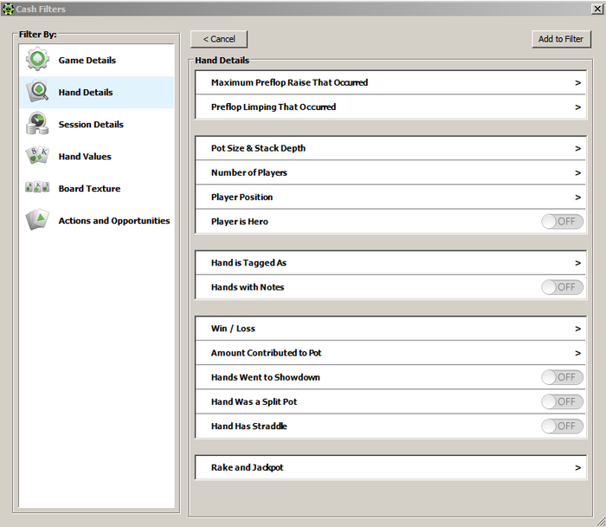The height and width of the screenshot is (527, 606).
Task: Click the Actions and Opportunities icon
Action: click(37, 220)
